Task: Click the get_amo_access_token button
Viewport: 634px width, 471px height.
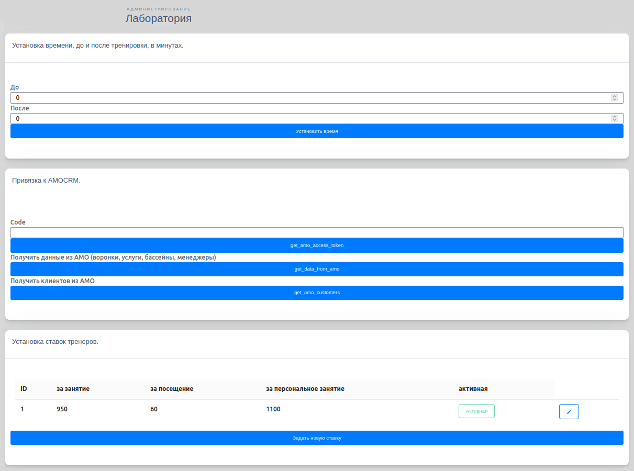Action: (x=317, y=245)
